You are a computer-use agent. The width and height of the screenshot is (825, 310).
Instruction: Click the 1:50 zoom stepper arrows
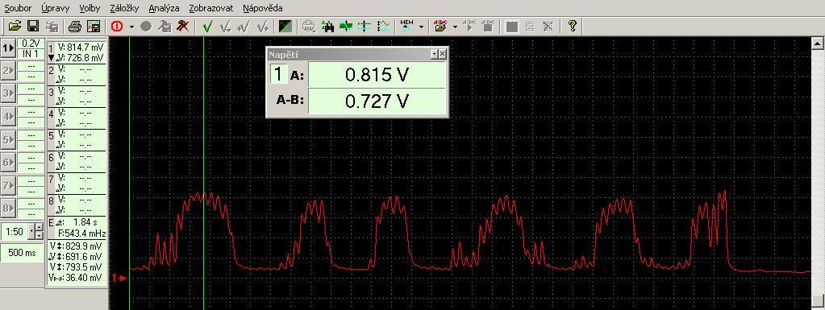[40, 231]
